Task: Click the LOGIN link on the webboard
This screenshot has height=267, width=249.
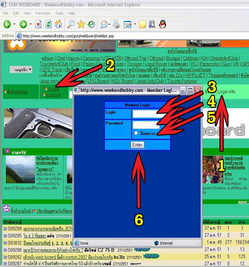Action: click(53, 89)
